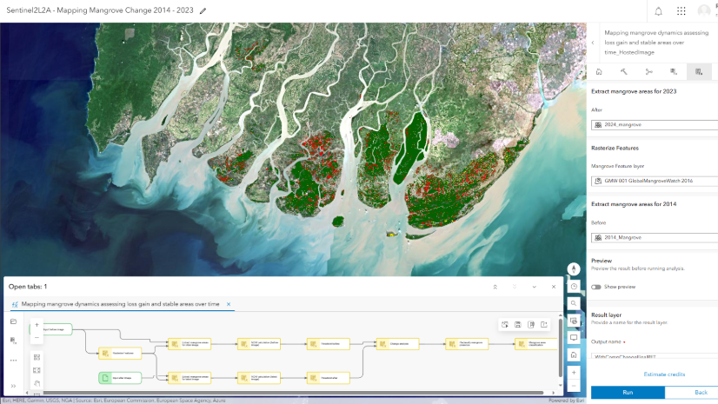
Task: Toggle the Show preview switch
Action: click(595, 287)
